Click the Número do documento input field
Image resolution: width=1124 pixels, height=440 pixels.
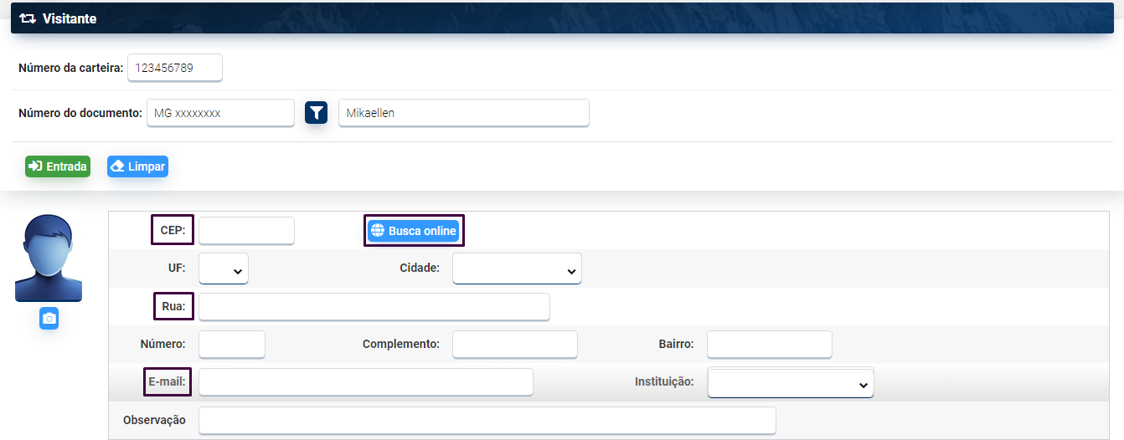tap(220, 113)
